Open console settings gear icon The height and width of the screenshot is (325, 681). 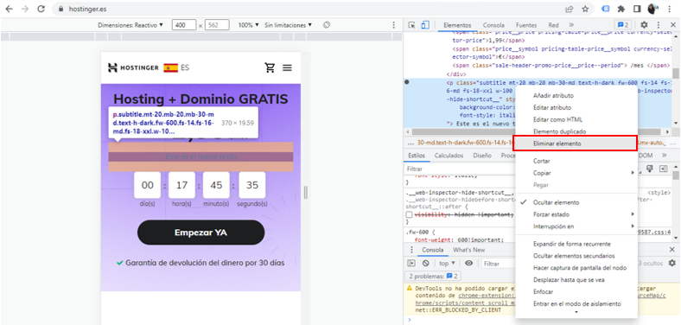click(x=671, y=264)
